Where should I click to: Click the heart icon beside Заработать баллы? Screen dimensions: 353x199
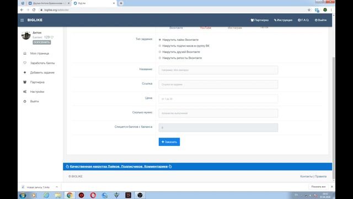point(25,63)
